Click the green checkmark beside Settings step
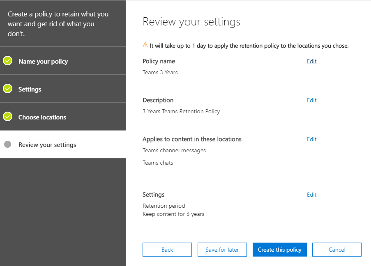371x266 pixels. coord(7,89)
